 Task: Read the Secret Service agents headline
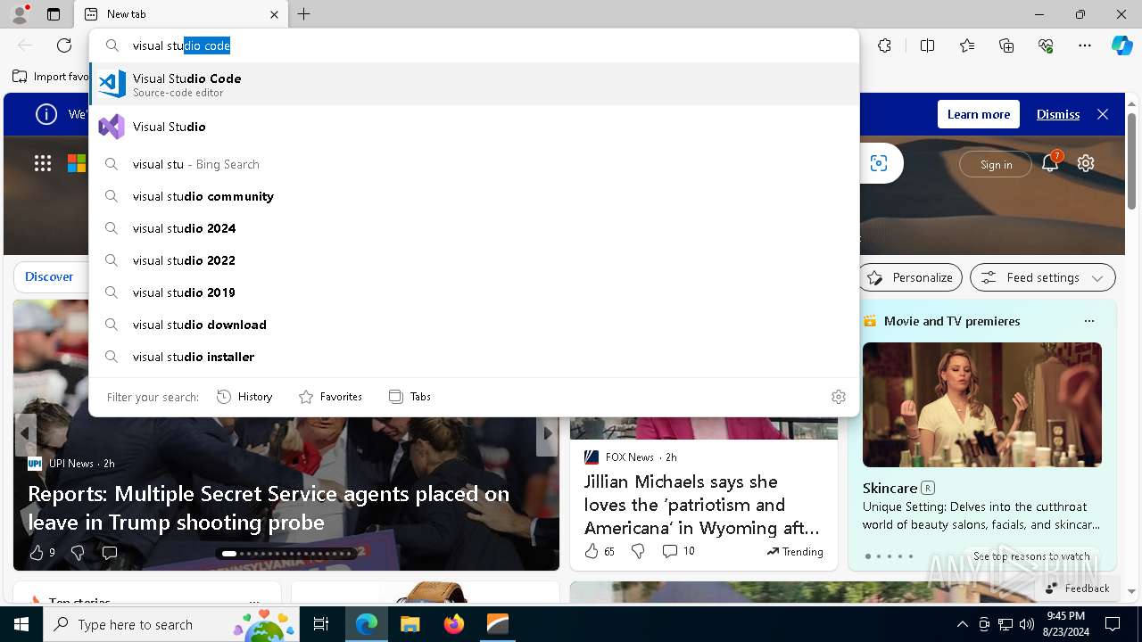coord(269,507)
